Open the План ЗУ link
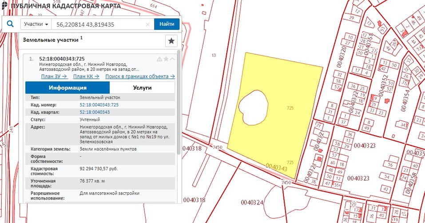This screenshot has height=223, width=425. point(54,76)
